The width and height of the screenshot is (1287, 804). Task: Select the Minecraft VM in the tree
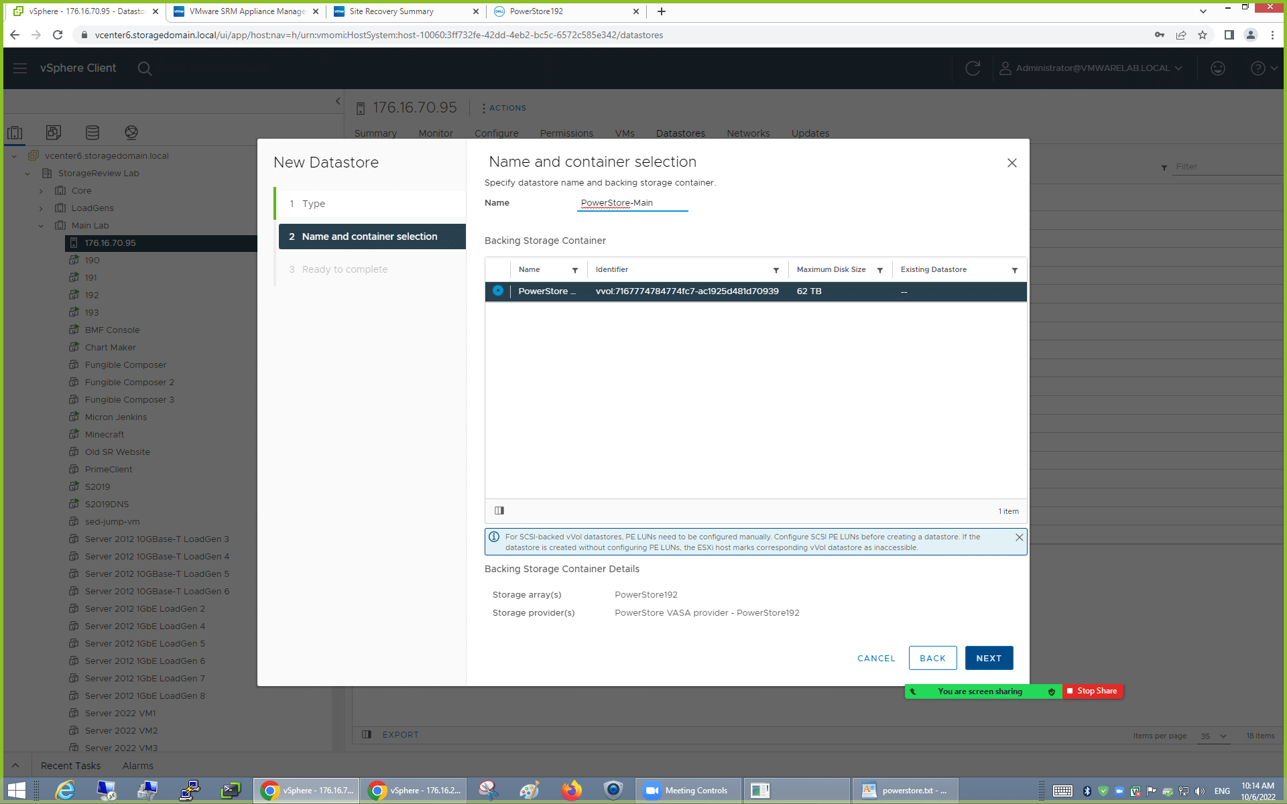(105, 435)
